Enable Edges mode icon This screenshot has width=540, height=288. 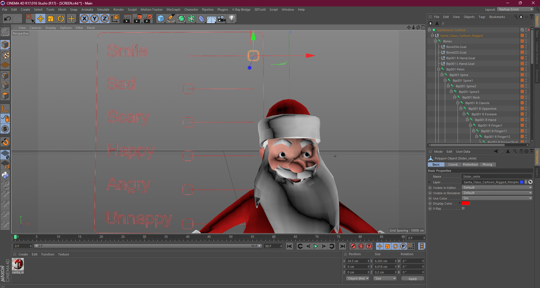coord(5,86)
